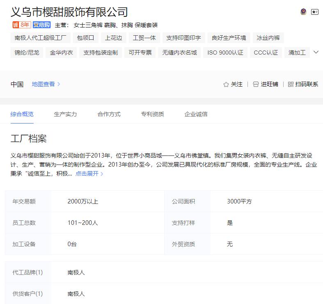The width and height of the screenshot is (323, 304).
Task: Click the QR code icon beside 扫码联系
Action: [x=291, y=85]
